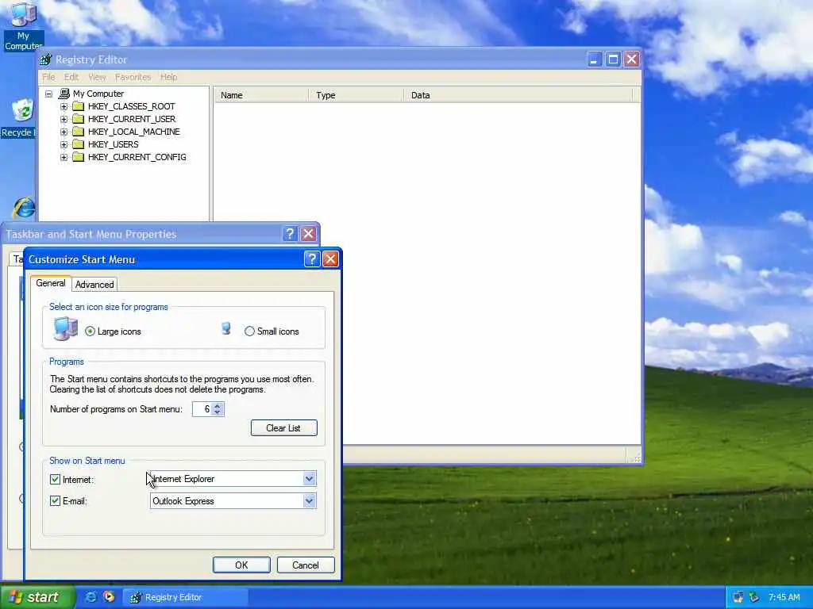The image size is (813, 609).
Task: Open the E-mail program dropdown
Action: click(x=310, y=501)
